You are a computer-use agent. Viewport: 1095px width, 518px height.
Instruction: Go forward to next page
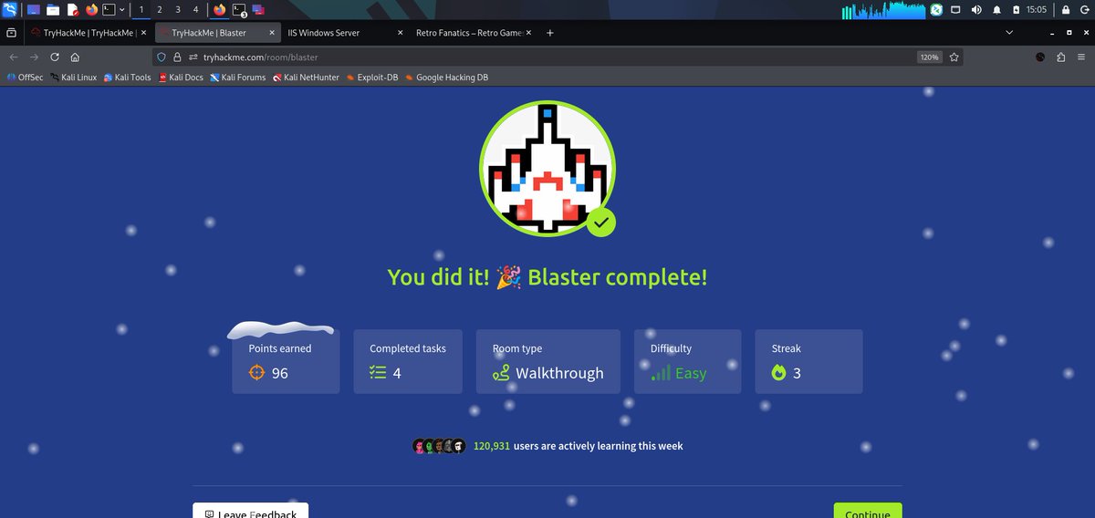[35, 57]
